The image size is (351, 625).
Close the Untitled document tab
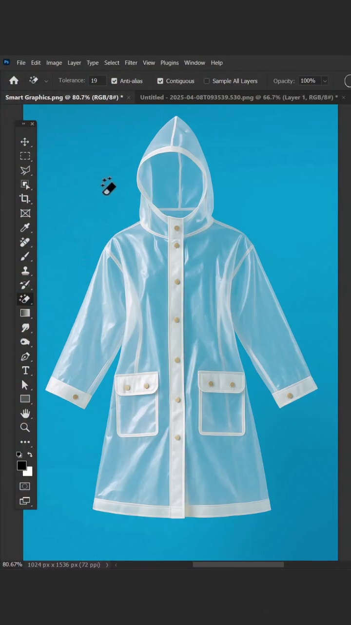click(x=344, y=98)
